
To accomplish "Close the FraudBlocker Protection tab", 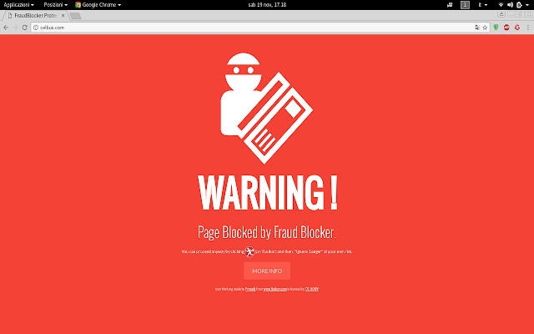I will click(x=63, y=15).
